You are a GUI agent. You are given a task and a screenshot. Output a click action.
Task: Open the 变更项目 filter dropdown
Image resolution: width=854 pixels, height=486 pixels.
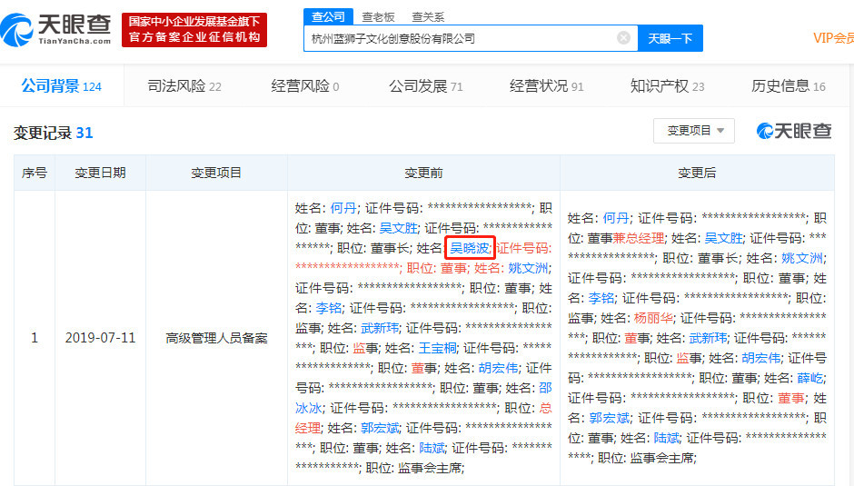click(694, 131)
